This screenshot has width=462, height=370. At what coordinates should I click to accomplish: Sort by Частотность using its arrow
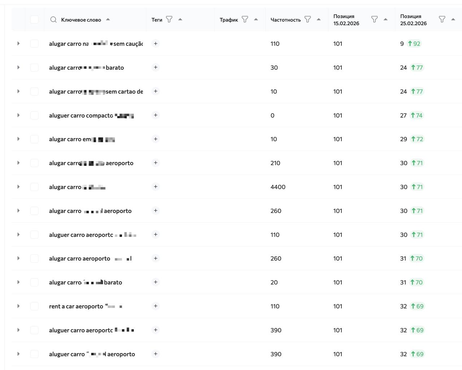tap(319, 19)
